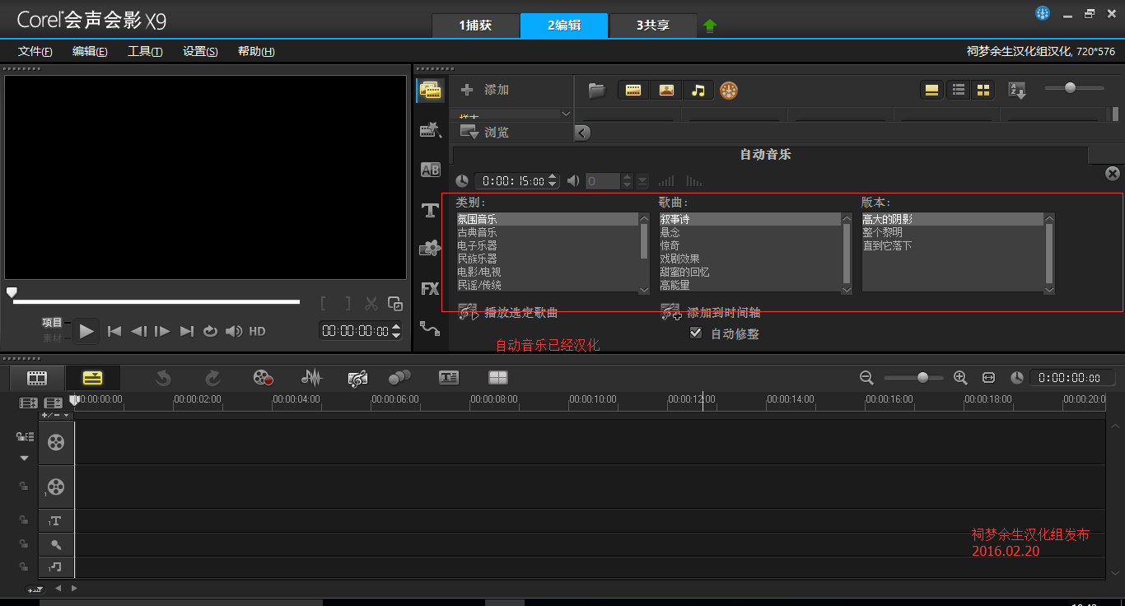The width and height of the screenshot is (1125, 606).
Task: Toggle show audio files filter button
Action: (x=698, y=90)
